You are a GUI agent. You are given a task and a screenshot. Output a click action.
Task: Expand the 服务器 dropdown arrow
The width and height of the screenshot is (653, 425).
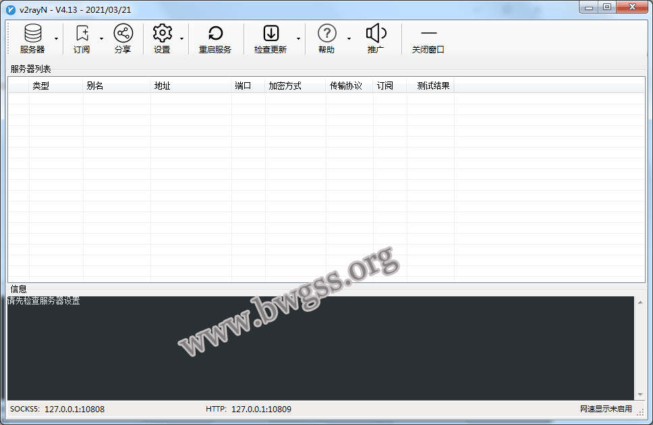click(x=56, y=39)
